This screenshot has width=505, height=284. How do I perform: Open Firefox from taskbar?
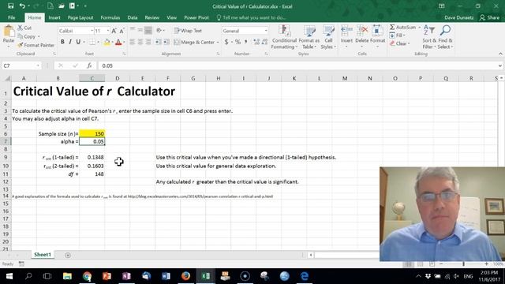point(186,276)
